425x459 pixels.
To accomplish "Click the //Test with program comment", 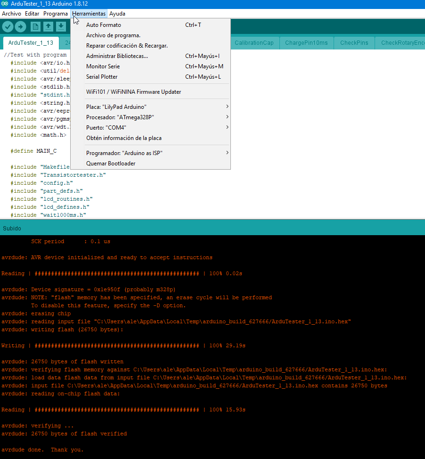I will [35, 55].
